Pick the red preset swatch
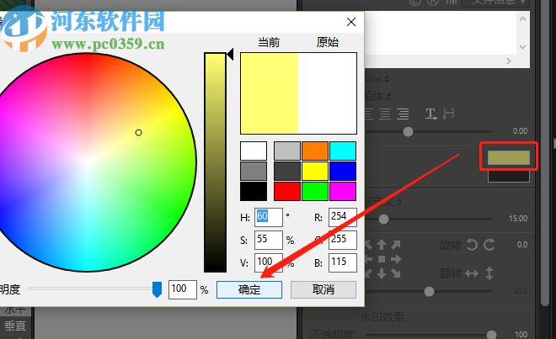Viewport: 556px width, 339px height. click(287, 191)
